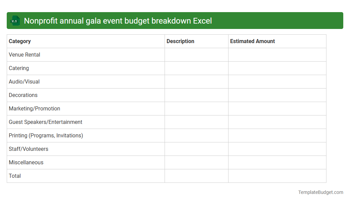Click the Category column header

[x=20, y=41]
